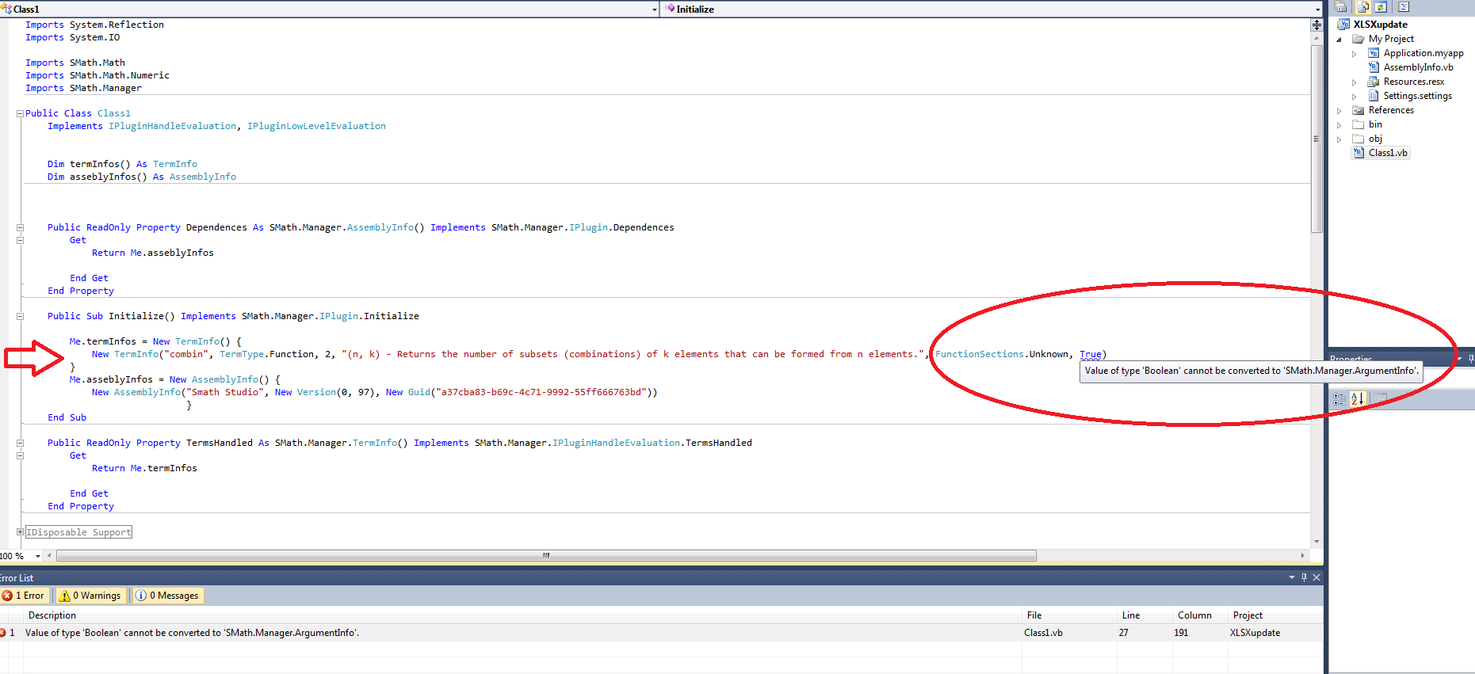This screenshot has width=1475, height=674.
Task: Select Alphabetical sort in Properties panel
Action: (x=1357, y=399)
